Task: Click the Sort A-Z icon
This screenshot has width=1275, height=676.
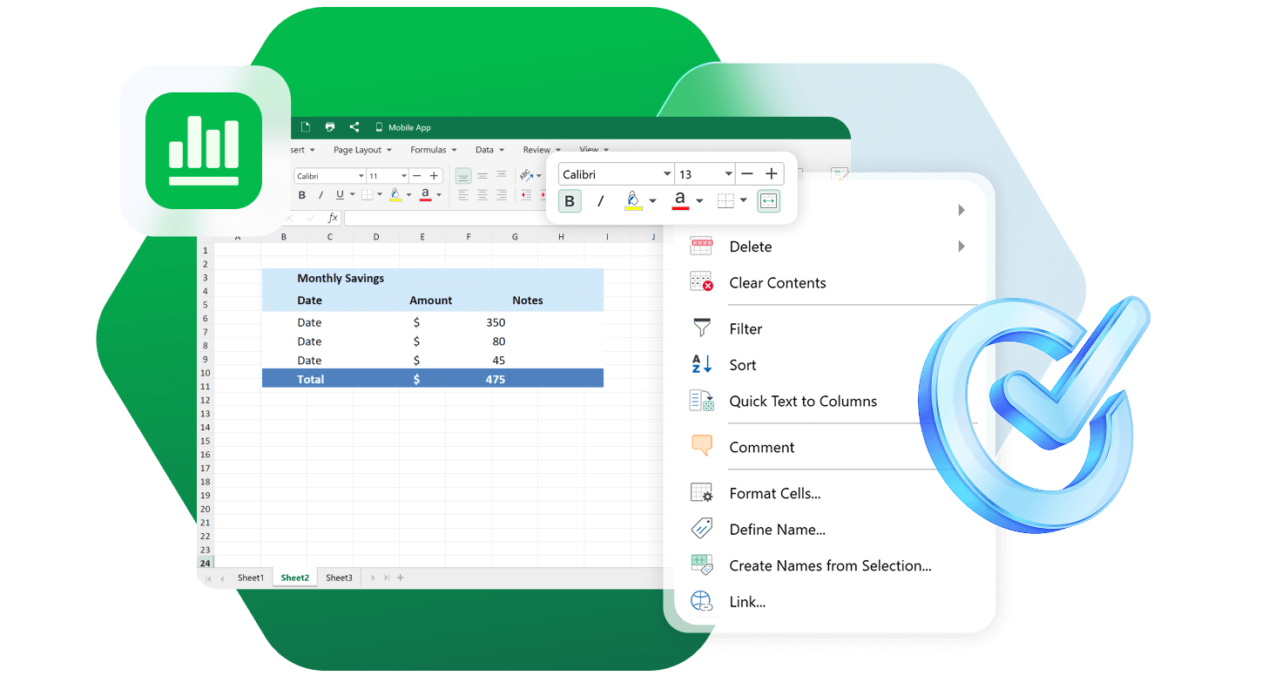Action: tap(701, 365)
